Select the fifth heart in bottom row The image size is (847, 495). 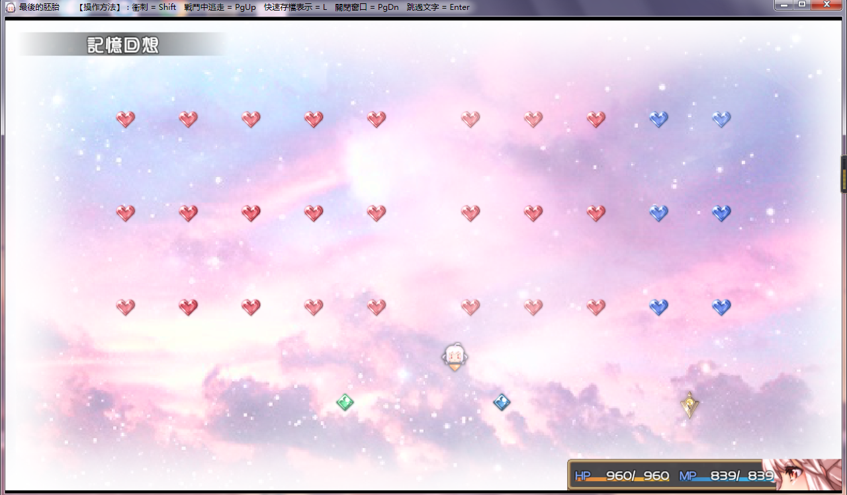click(x=377, y=307)
